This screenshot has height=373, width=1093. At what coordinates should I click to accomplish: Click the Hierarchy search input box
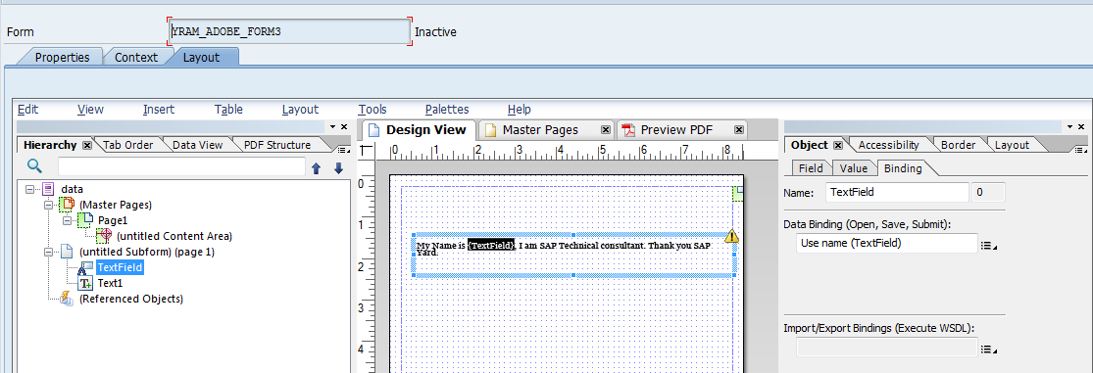coord(181,166)
